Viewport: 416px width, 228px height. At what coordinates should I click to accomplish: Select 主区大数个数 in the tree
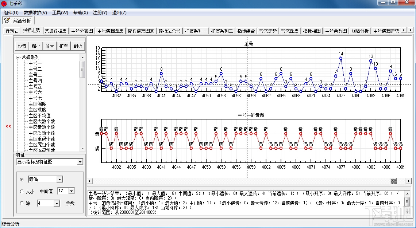42,121
